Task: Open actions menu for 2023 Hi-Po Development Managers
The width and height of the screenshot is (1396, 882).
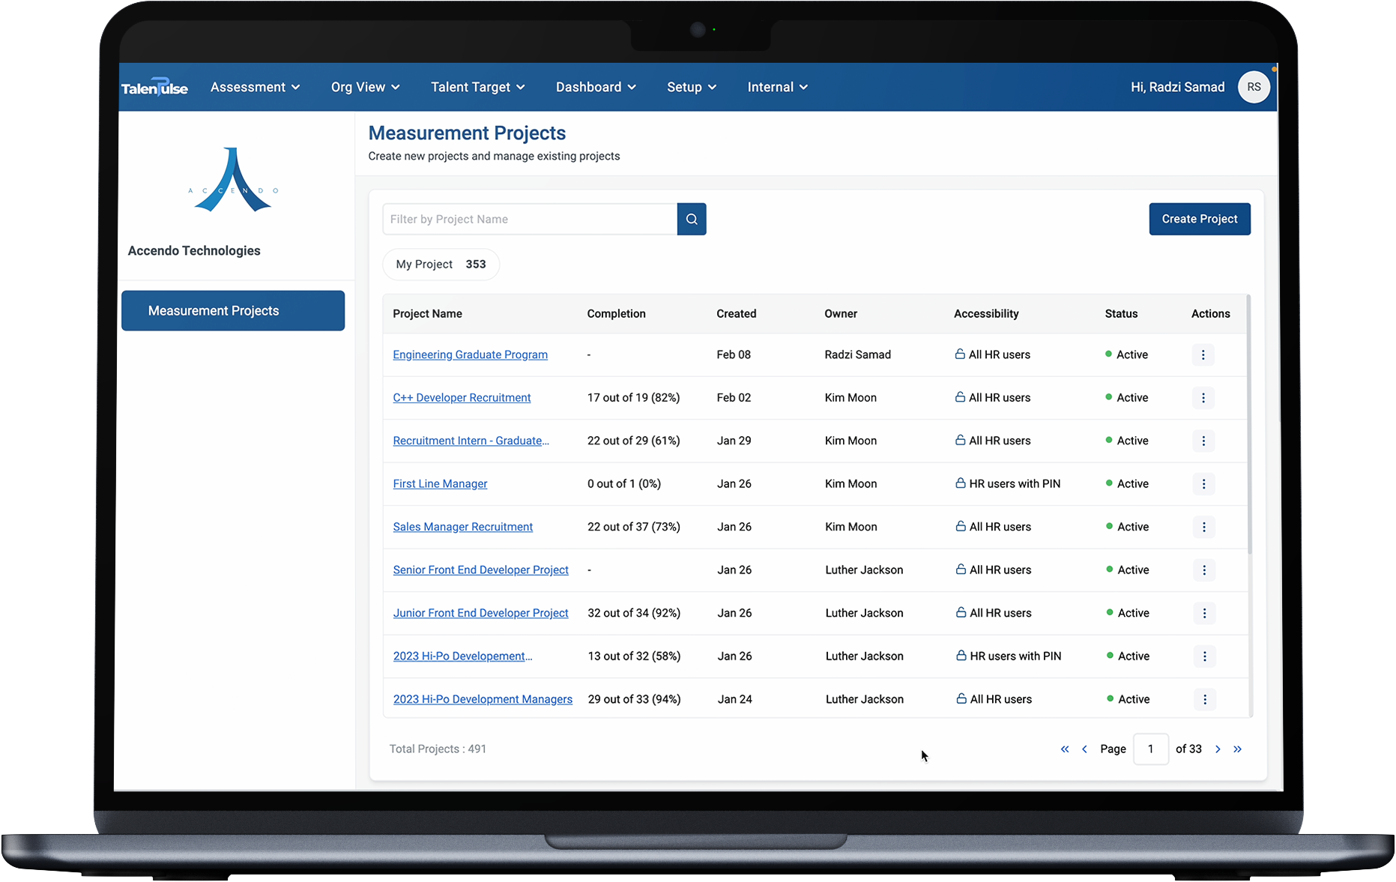Action: pos(1205,699)
